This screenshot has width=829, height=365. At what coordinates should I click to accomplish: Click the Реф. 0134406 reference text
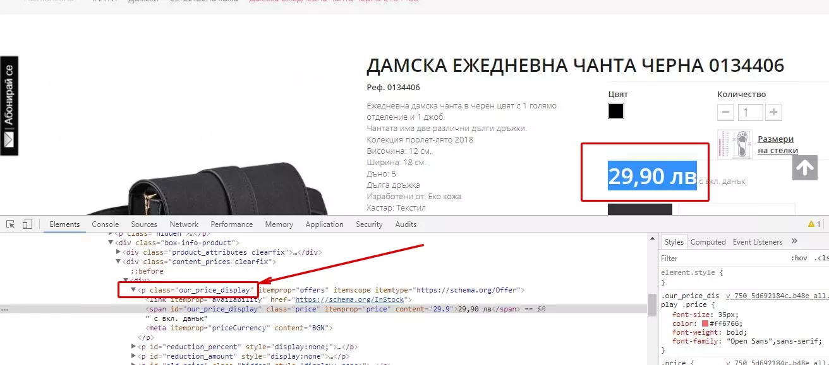pos(393,88)
